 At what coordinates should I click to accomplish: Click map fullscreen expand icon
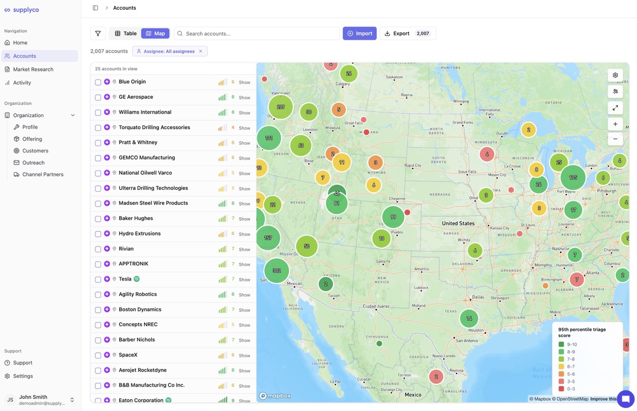coord(615,107)
